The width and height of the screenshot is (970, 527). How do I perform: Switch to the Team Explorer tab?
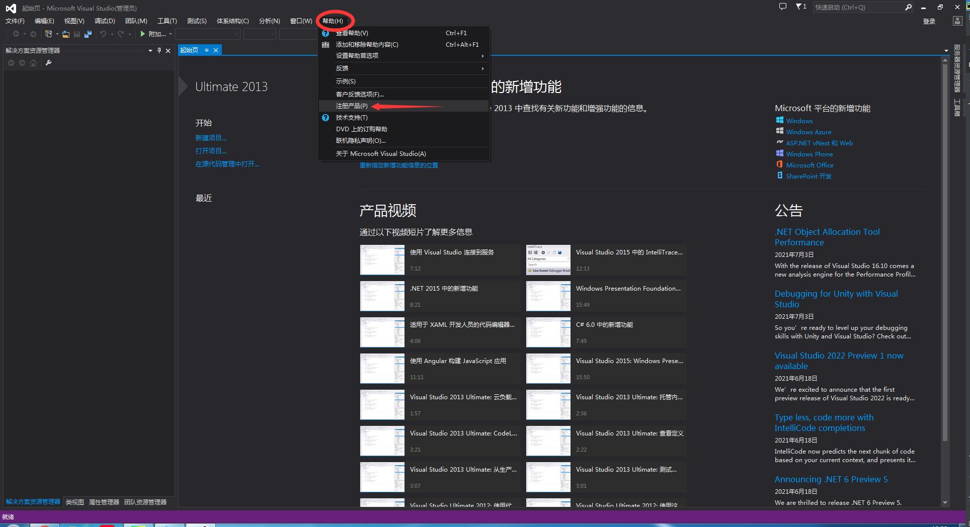click(x=145, y=502)
